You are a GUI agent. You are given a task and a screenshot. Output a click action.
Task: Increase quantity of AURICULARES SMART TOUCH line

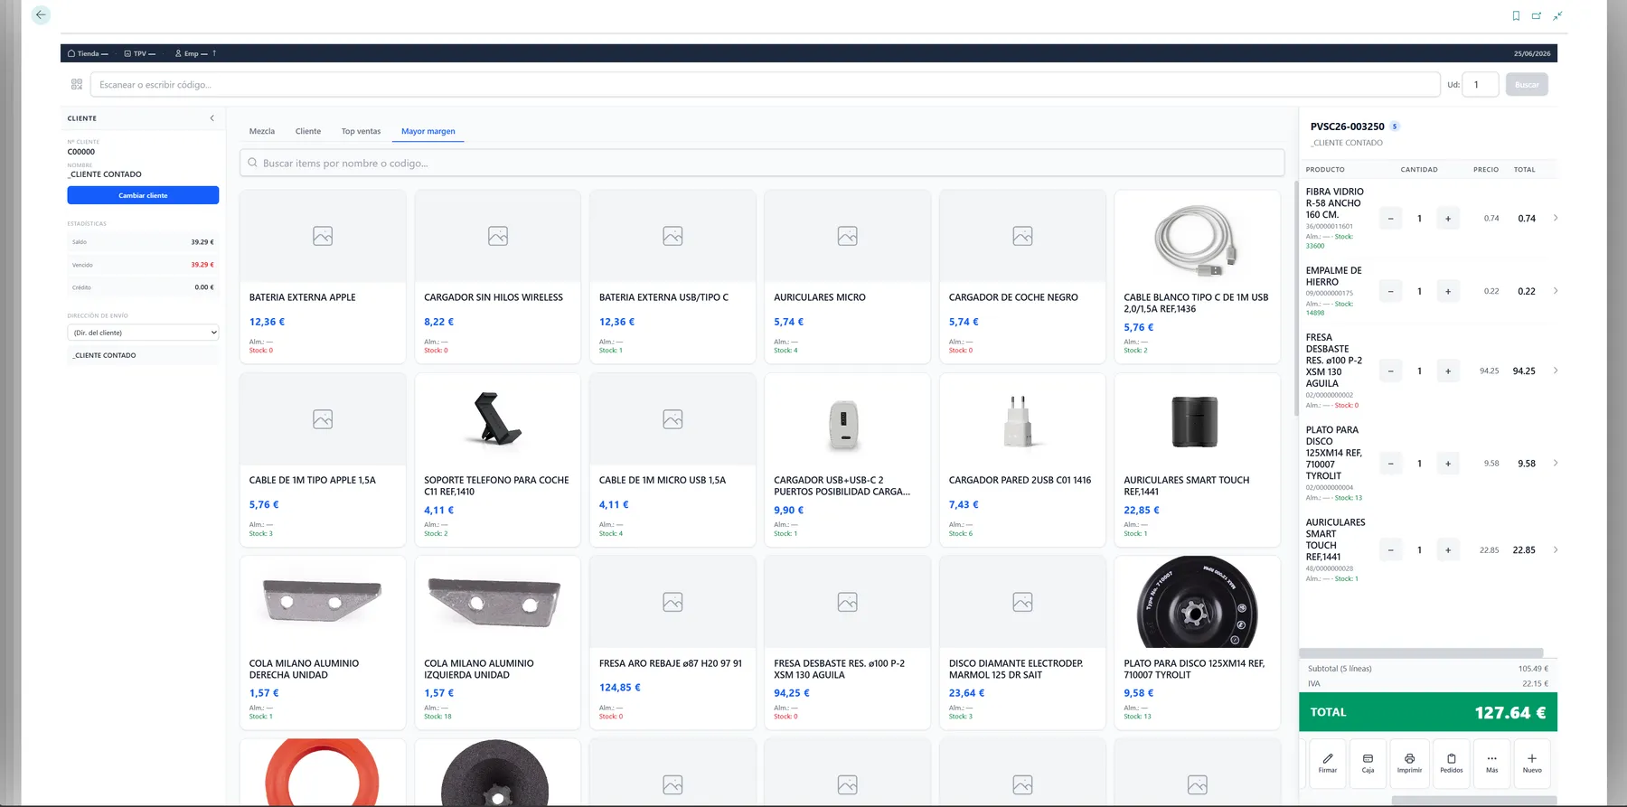pos(1448,549)
